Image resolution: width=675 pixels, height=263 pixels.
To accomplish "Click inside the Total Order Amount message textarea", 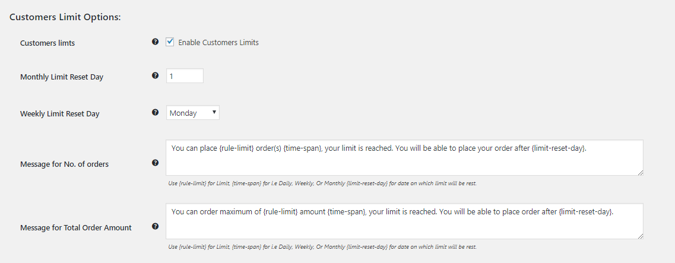I will pyautogui.click(x=405, y=221).
